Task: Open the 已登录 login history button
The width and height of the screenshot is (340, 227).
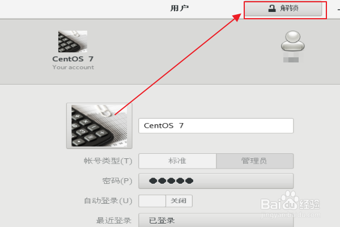Action: pyautogui.click(x=216, y=220)
